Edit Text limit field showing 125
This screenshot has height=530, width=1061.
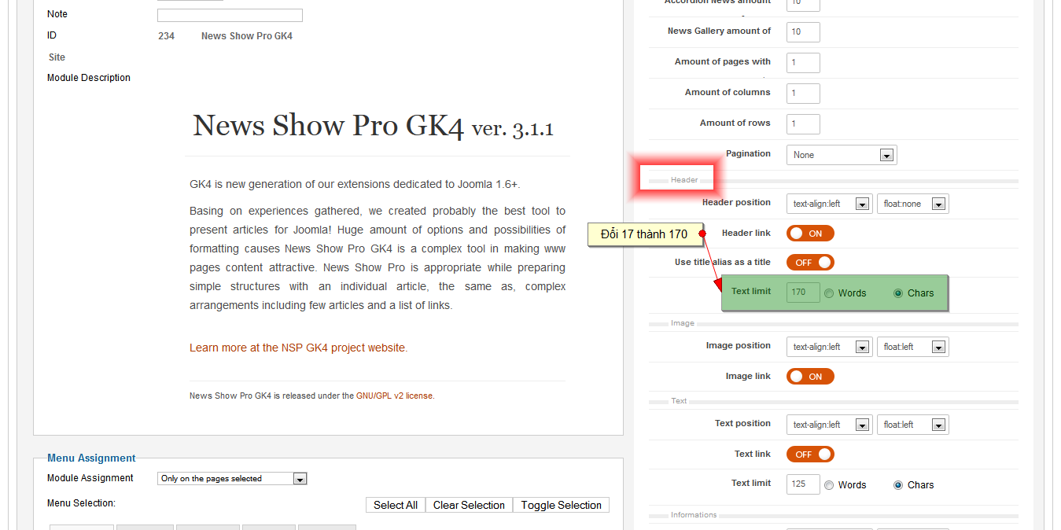coord(803,484)
